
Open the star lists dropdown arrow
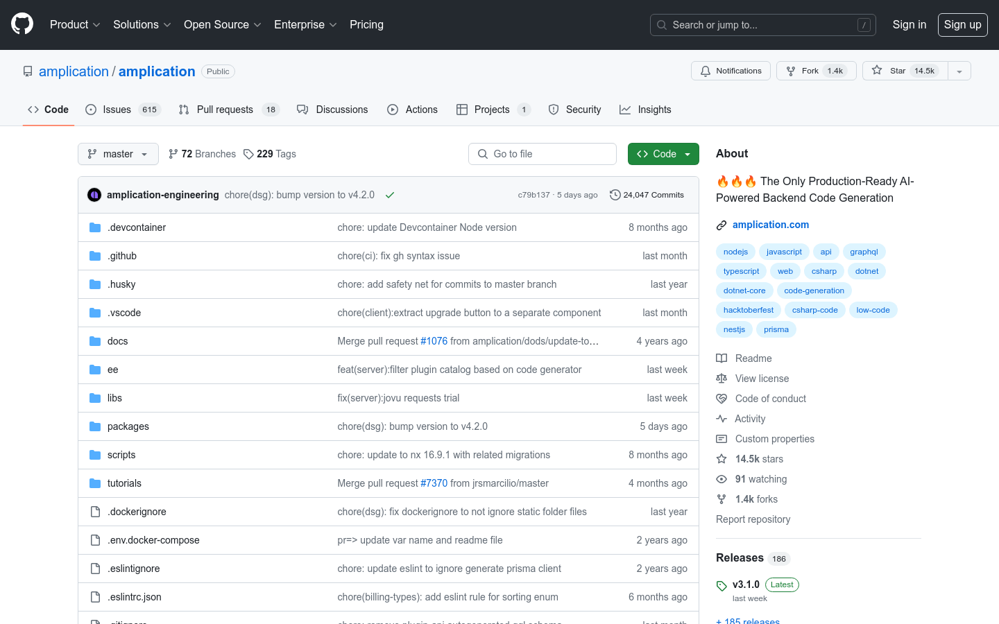coord(959,71)
